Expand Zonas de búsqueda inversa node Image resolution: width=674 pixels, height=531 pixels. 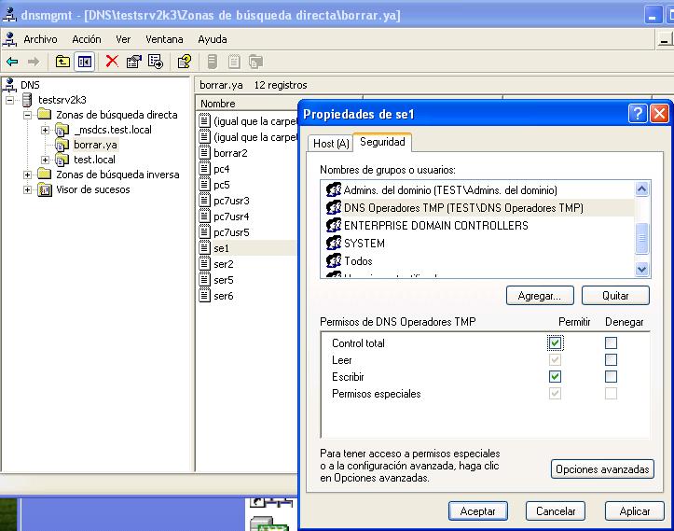tap(28, 175)
